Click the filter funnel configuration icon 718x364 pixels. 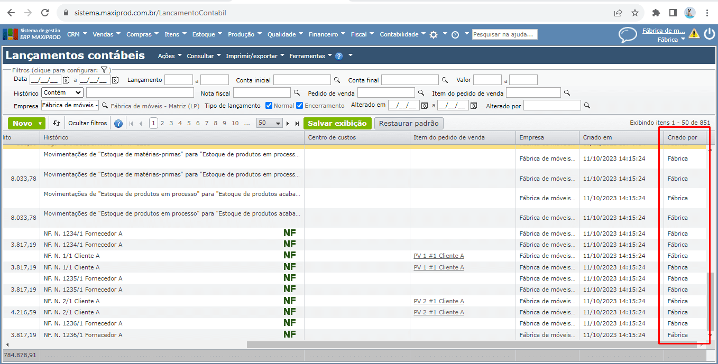104,70
